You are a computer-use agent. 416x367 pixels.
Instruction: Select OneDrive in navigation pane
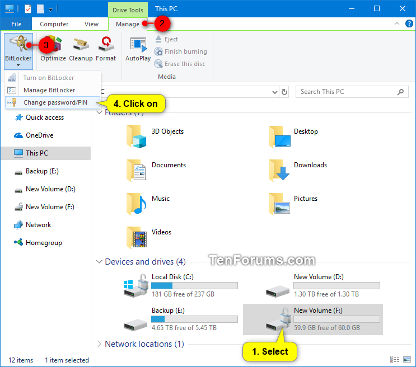[34, 135]
